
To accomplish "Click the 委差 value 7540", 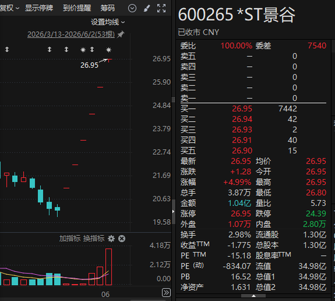I will (x=317, y=46).
